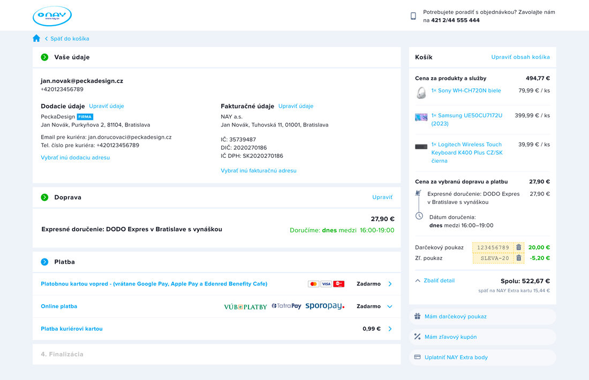
Task: Click the percent icon for zľavový kupón
Action: click(x=418, y=337)
